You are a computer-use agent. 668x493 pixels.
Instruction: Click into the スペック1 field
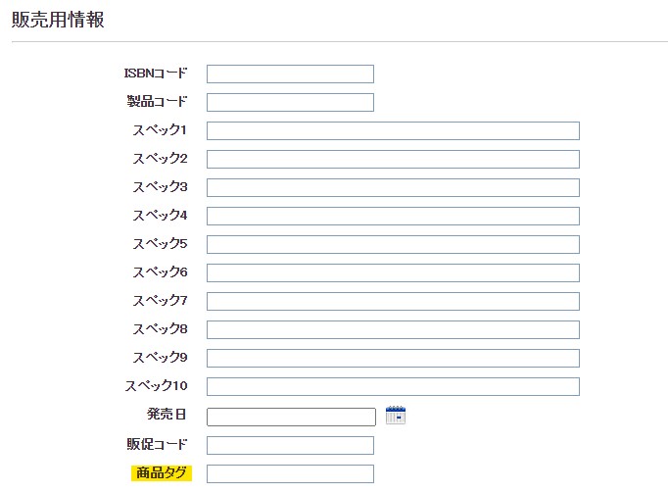[393, 131]
